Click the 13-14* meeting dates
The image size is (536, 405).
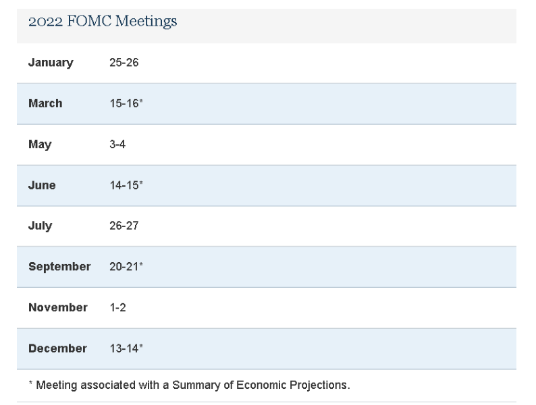click(126, 348)
